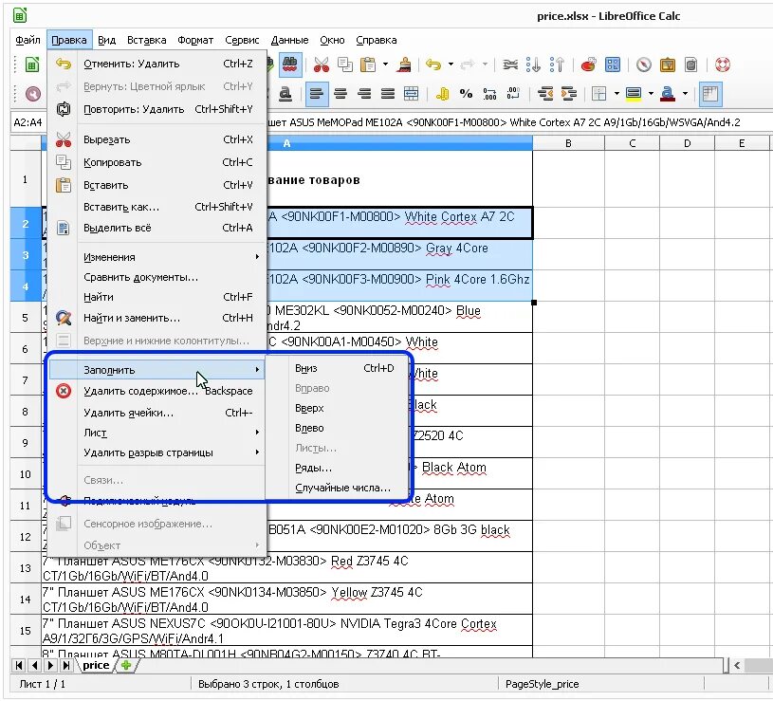Click the price sheet tab
This screenshot has width=773, height=701.
tap(96, 666)
